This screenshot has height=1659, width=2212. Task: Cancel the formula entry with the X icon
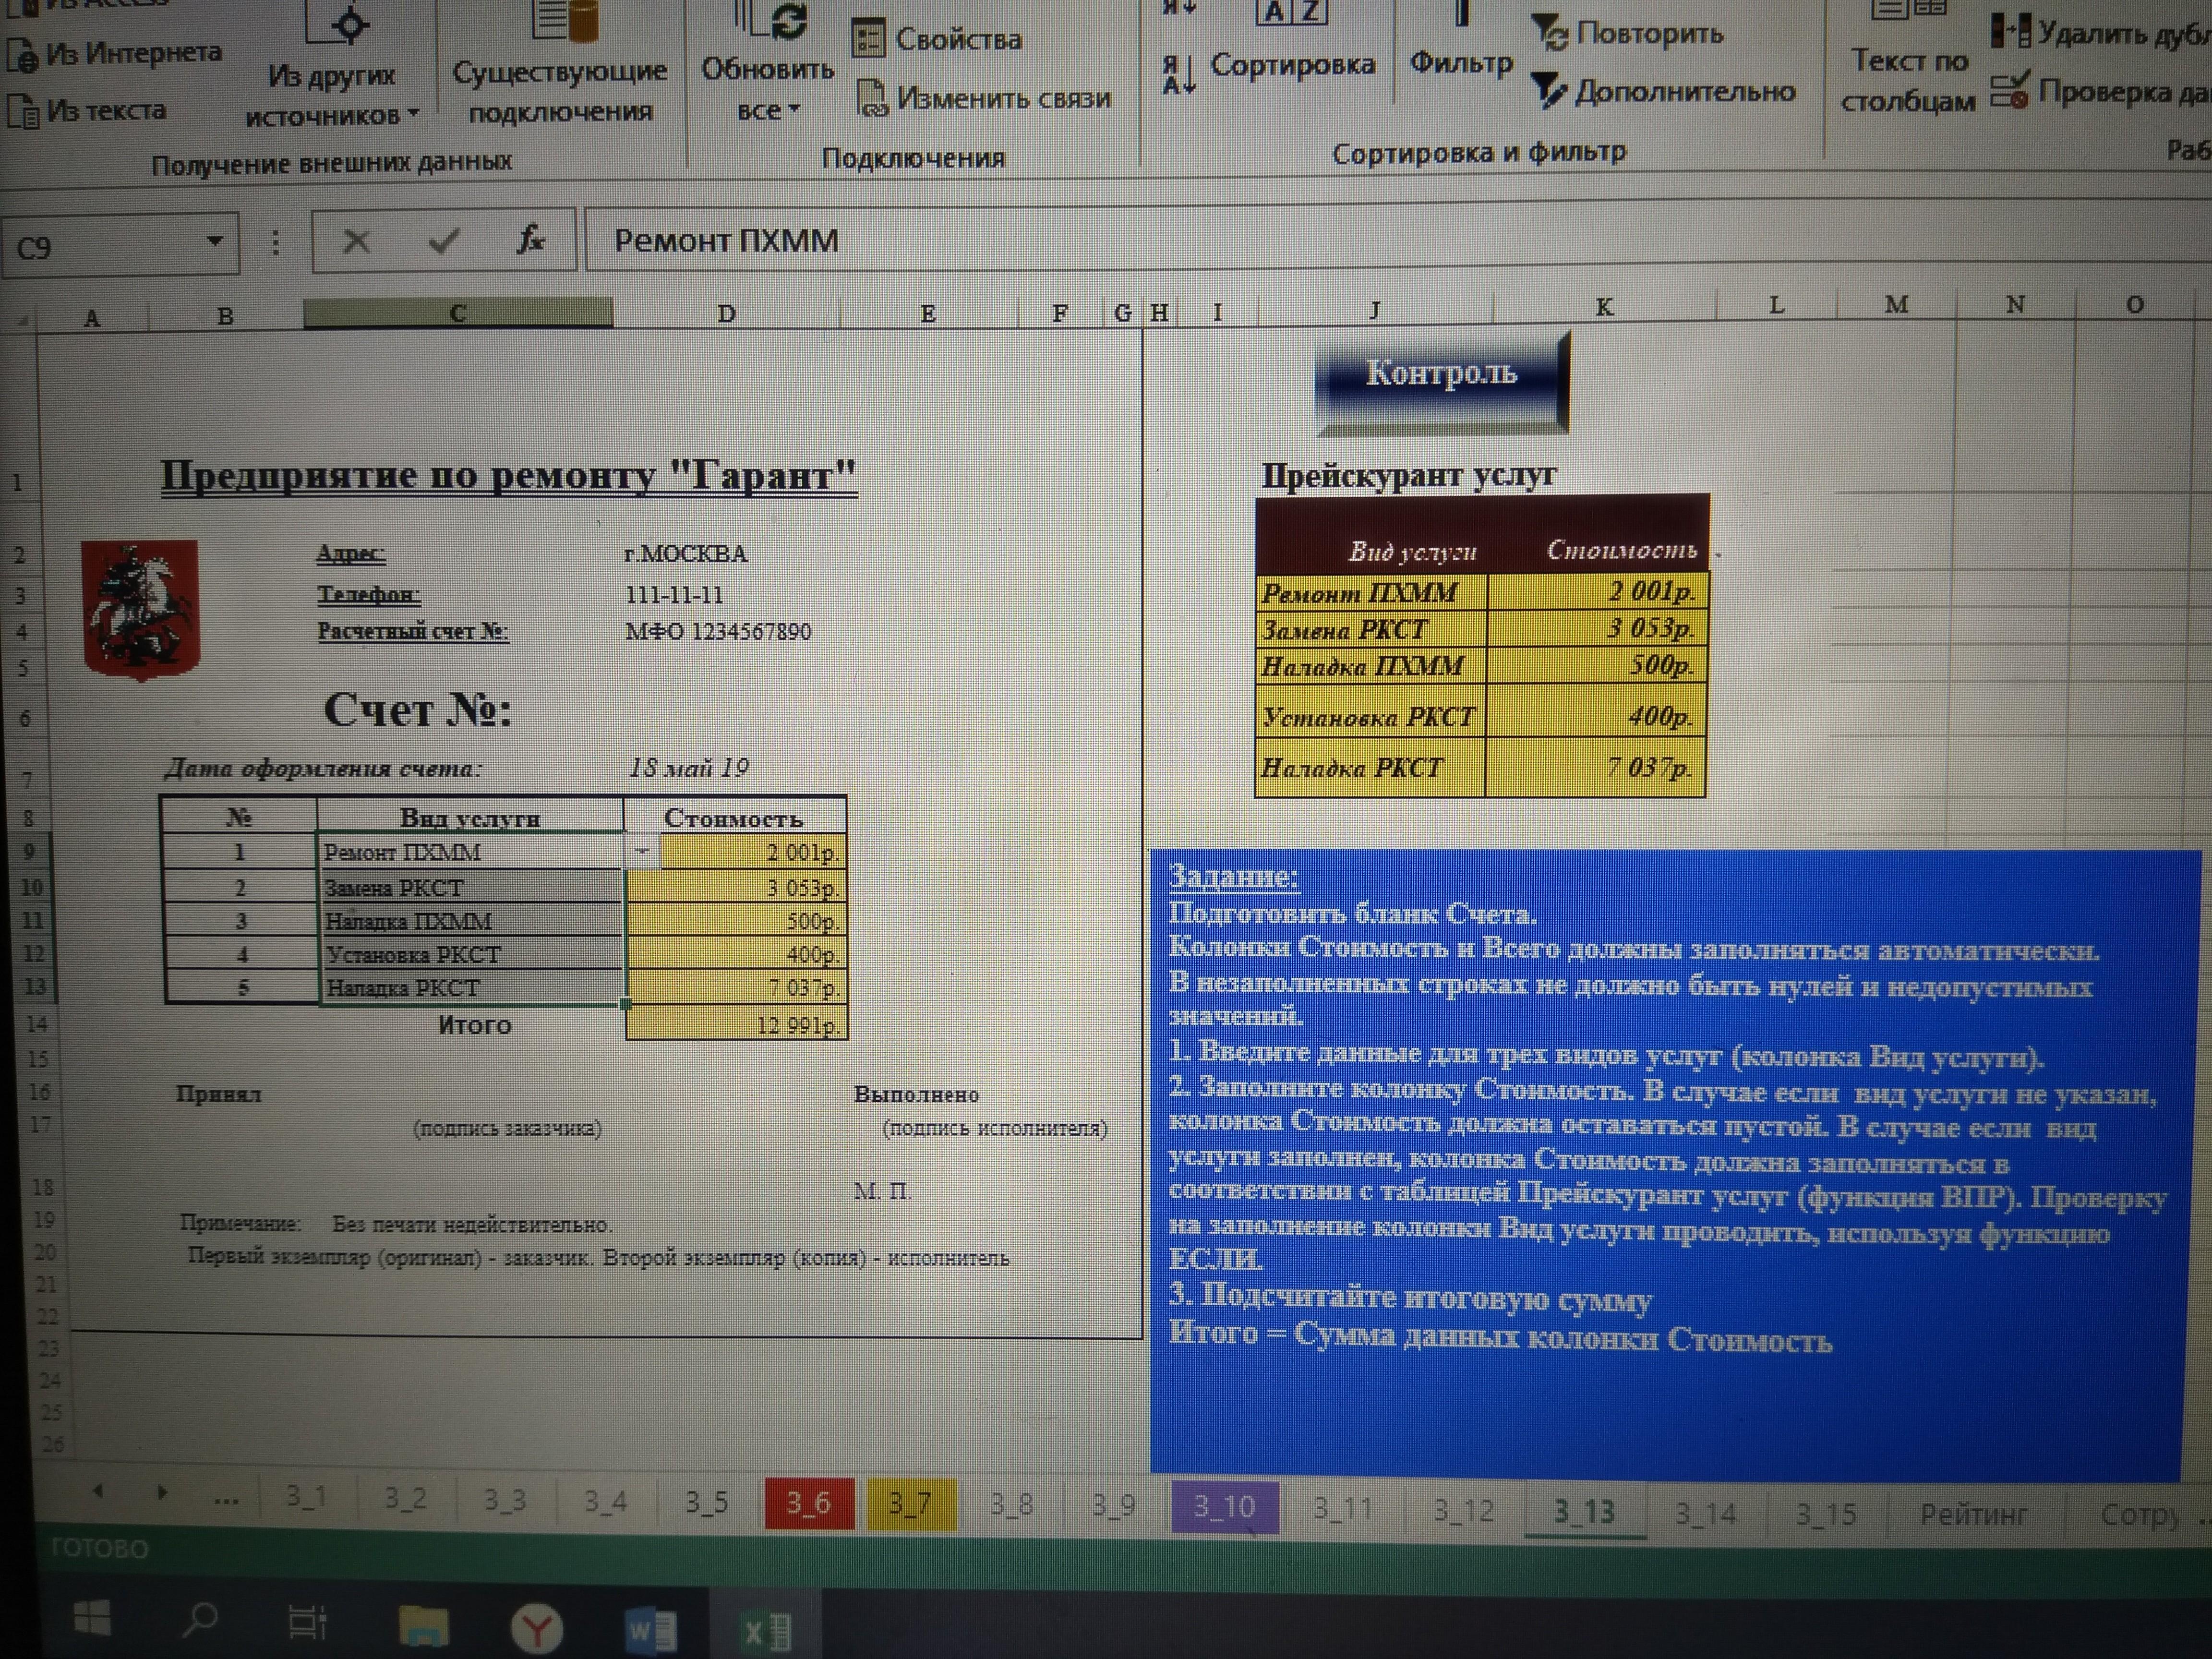(356, 242)
